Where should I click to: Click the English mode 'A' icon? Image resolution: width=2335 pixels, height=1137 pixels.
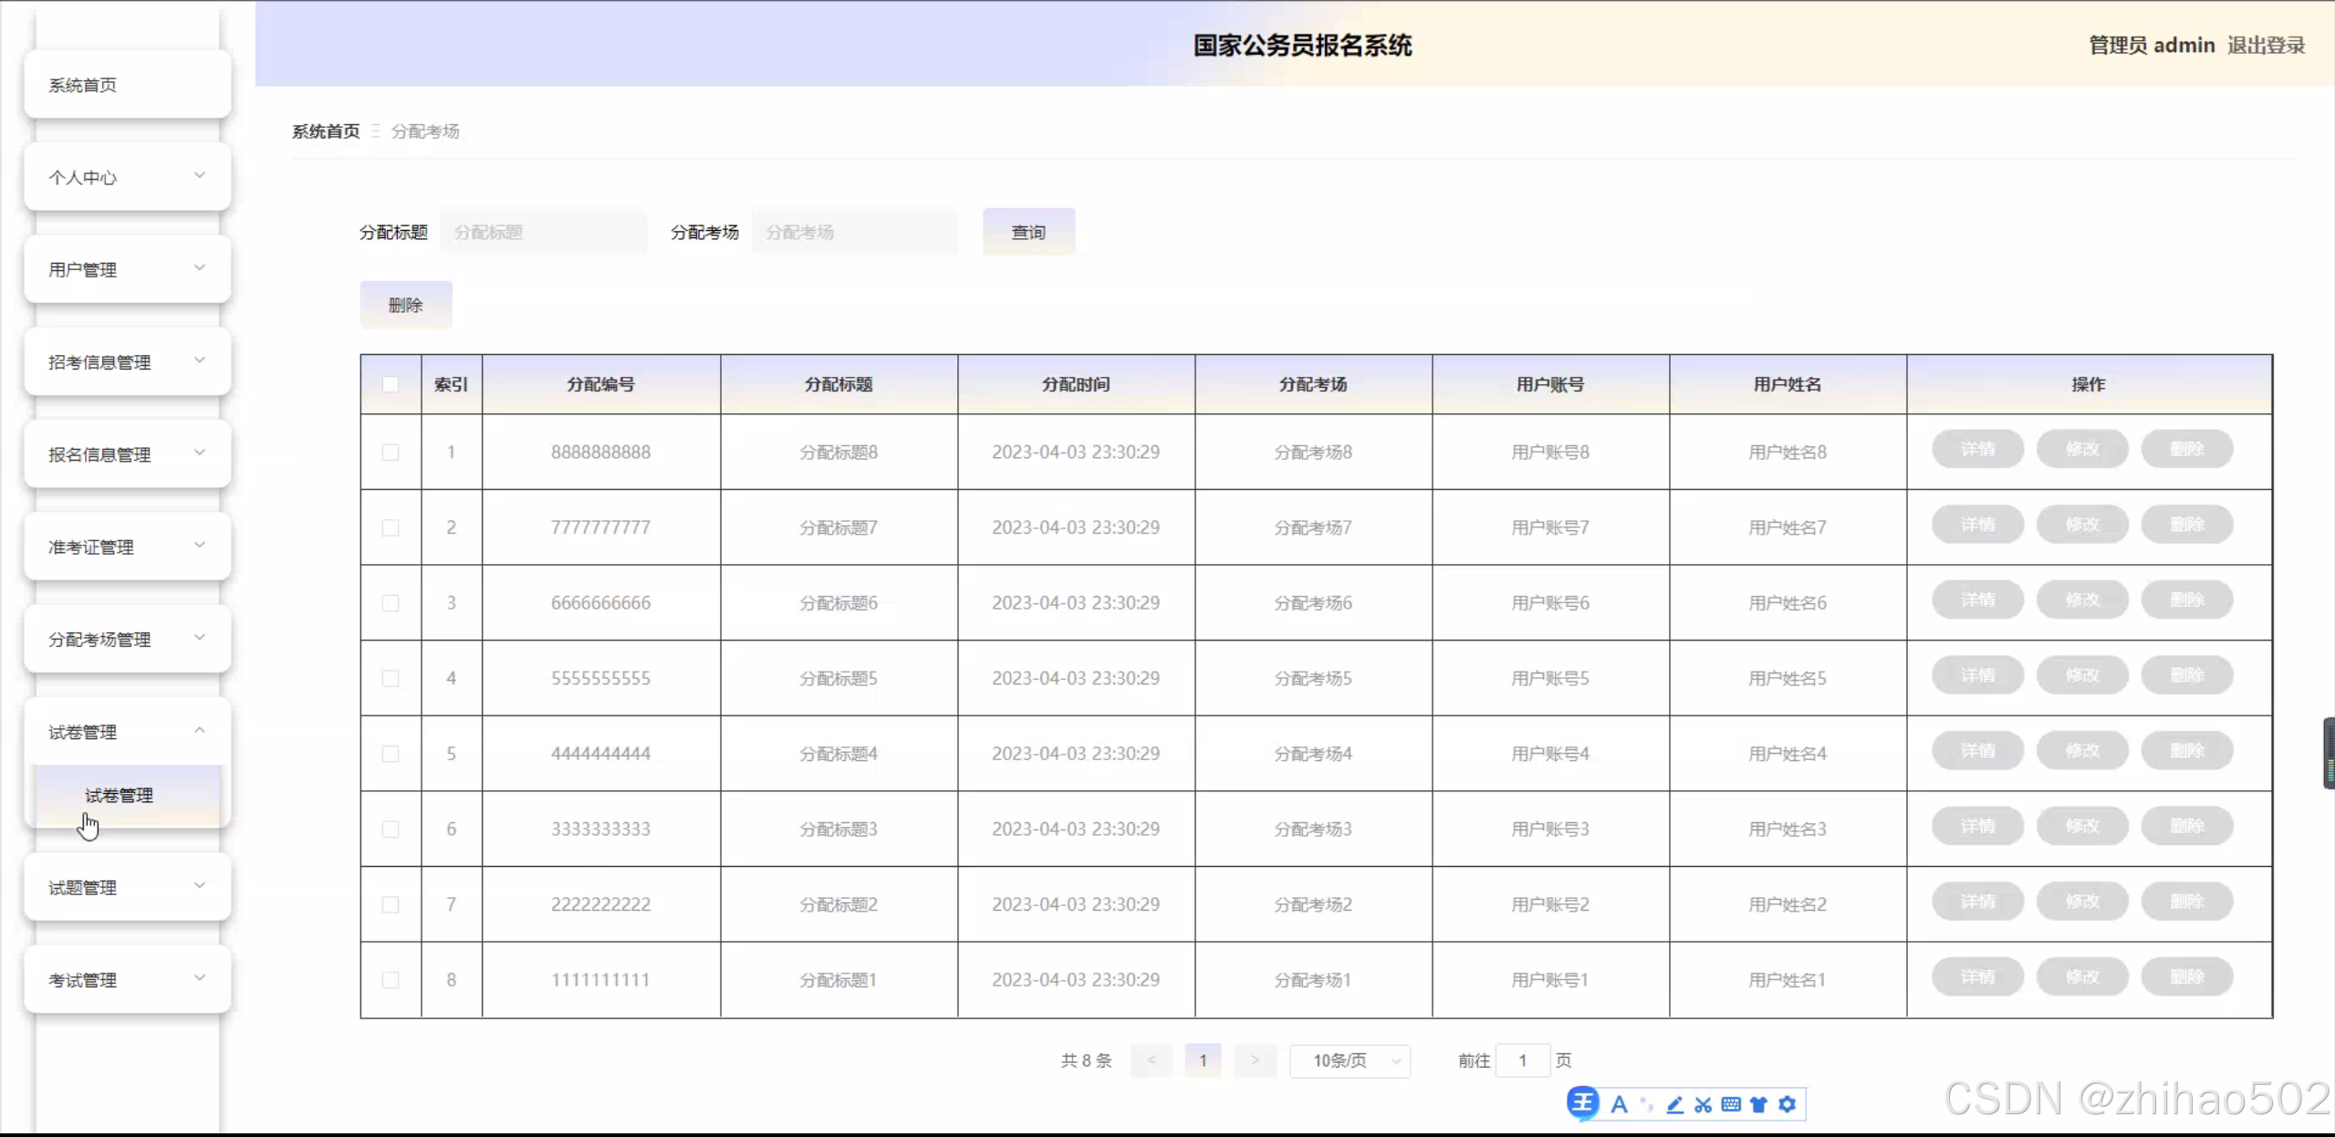click(1619, 1105)
